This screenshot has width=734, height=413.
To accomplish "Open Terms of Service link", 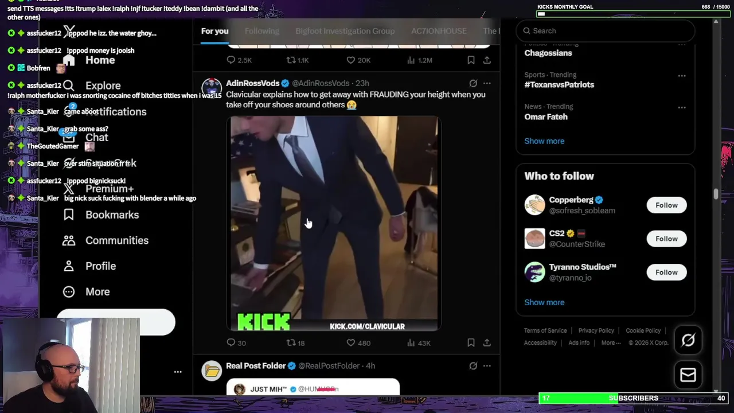I will pos(545,330).
